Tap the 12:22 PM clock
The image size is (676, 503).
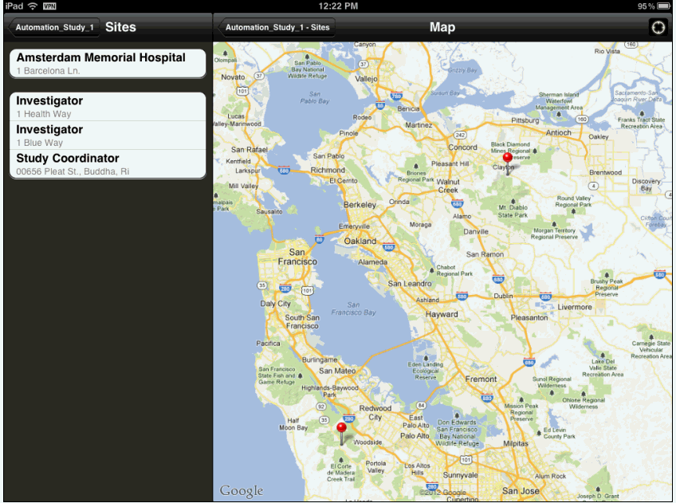coord(338,6)
